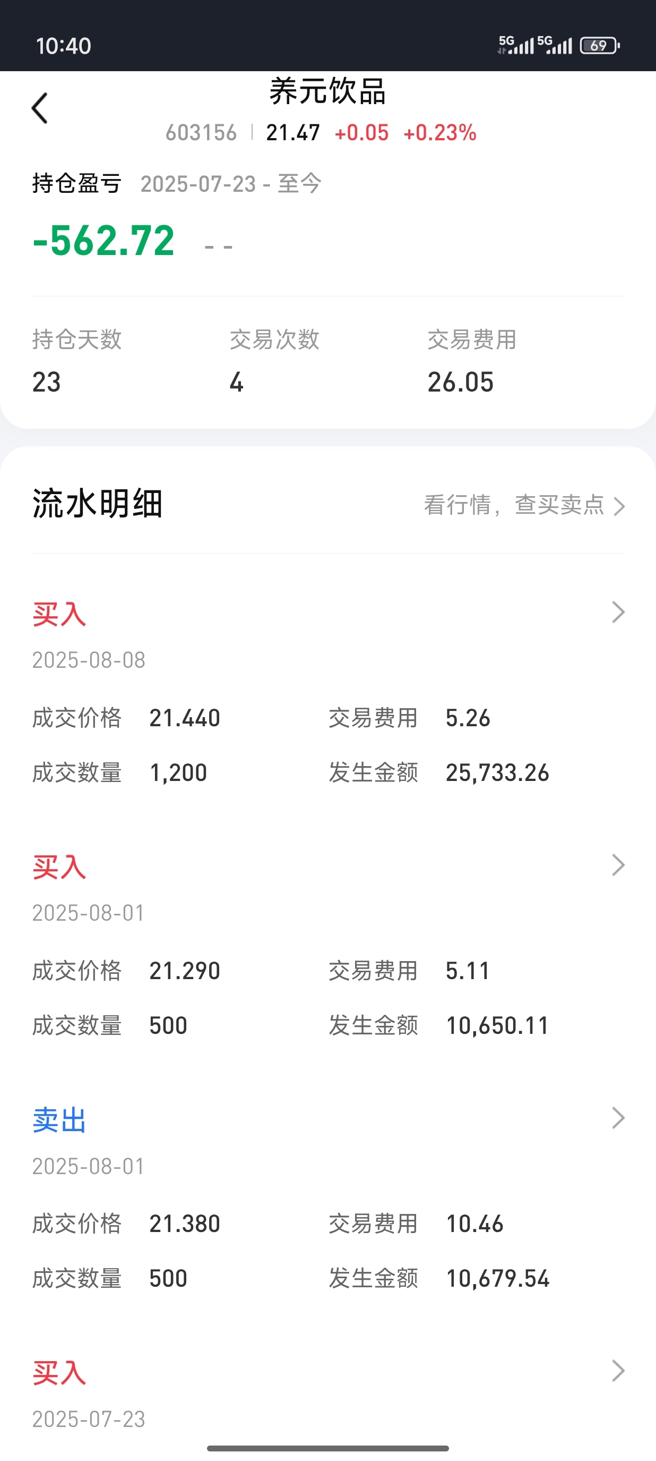Tap the -562.72 holding loss figure
This screenshot has height=1461, width=656.
(103, 241)
